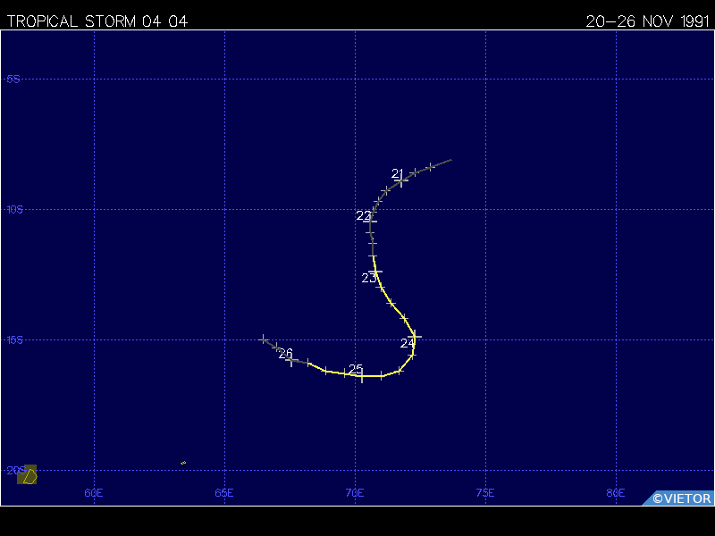Click the yellow island outline near 20S
715x536 pixels.
pyautogui.click(x=29, y=474)
